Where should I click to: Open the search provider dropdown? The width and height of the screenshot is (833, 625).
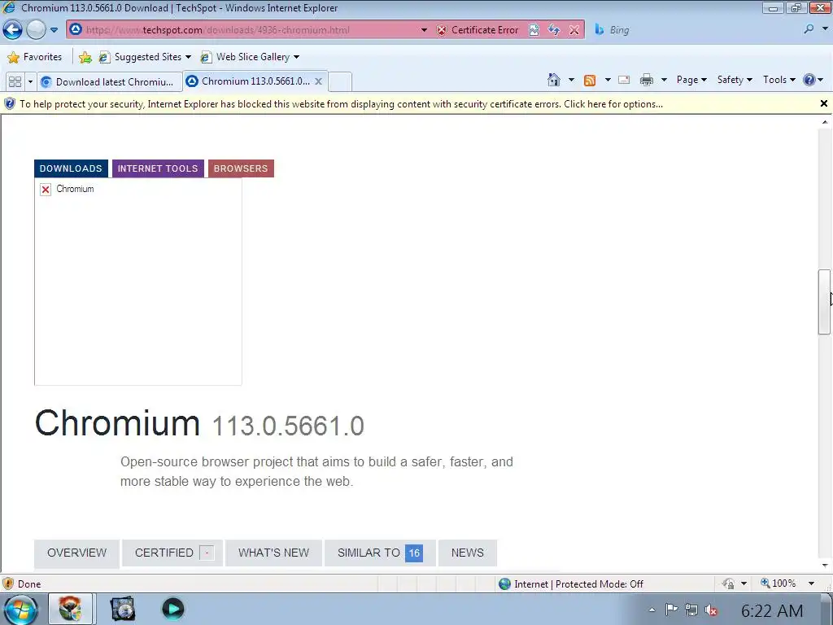click(x=825, y=29)
